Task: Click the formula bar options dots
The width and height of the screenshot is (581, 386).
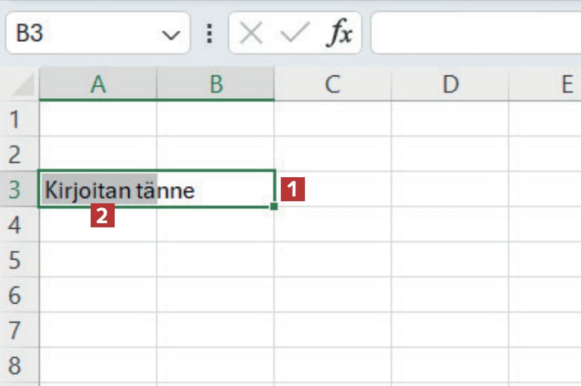Action: tap(209, 34)
